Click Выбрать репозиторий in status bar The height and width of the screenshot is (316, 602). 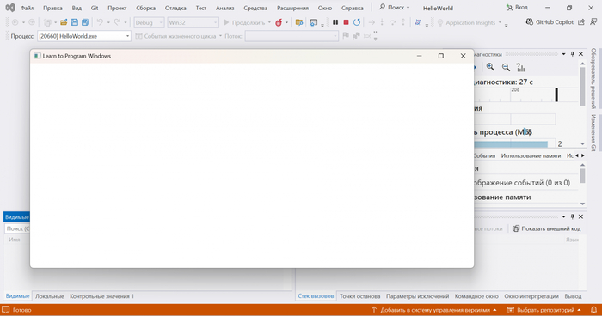(x=544, y=310)
